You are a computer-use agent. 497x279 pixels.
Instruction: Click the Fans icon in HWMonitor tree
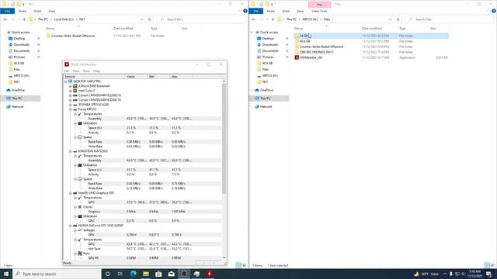coord(80,253)
